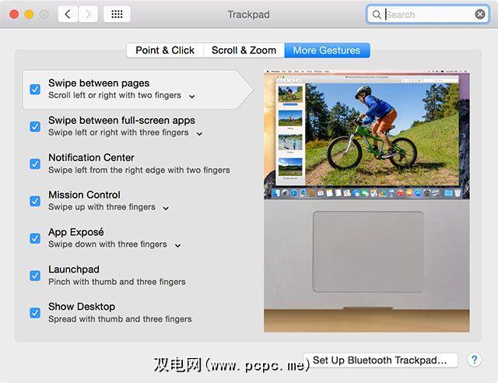Click Set Up Bluetooth Trackpad button
Image resolution: width=498 pixels, height=383 pixels.
380,360
